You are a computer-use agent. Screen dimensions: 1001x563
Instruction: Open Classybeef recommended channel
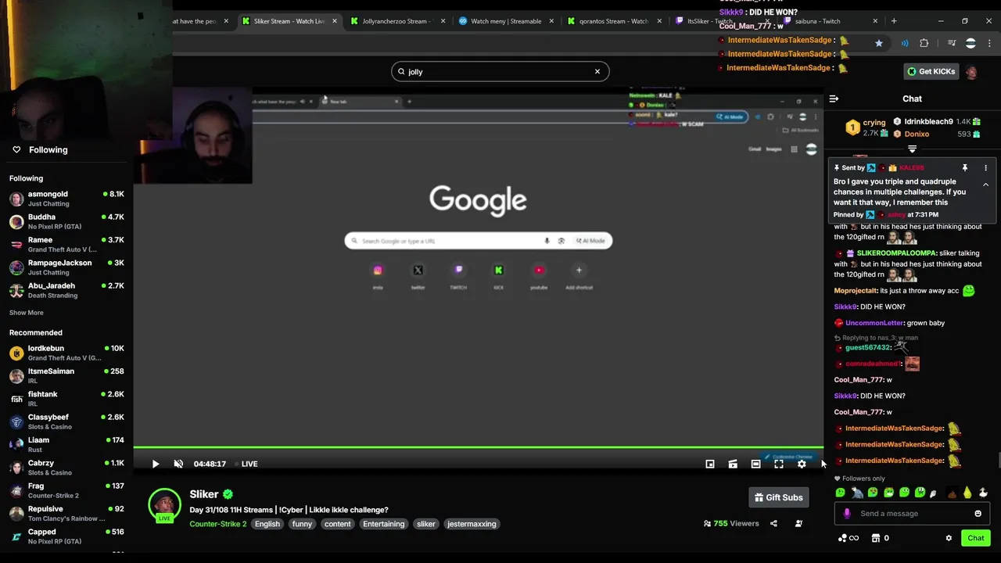tap(66, 421)
